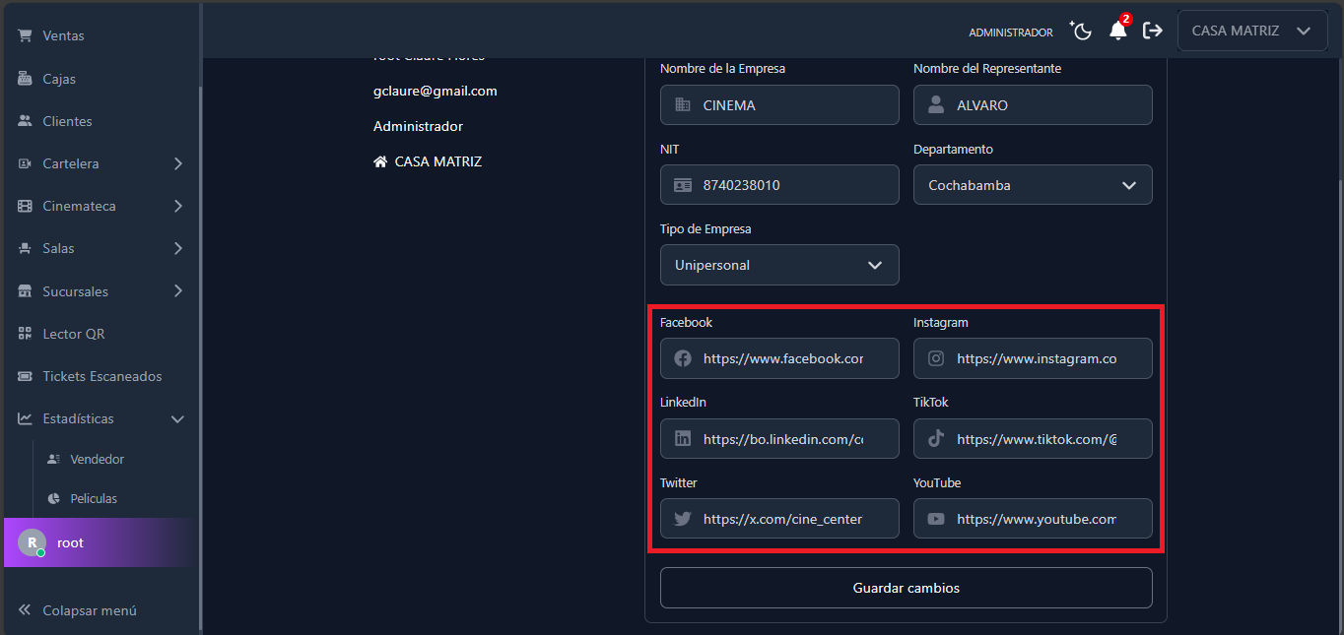This screenshot has height=635, width=1344.
Task: Expand Salas menu chevron
Action: (x=178, y=248)
